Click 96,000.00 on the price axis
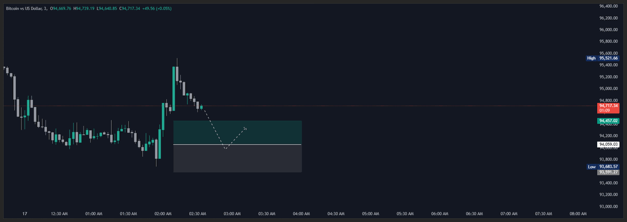 point(608,30)
